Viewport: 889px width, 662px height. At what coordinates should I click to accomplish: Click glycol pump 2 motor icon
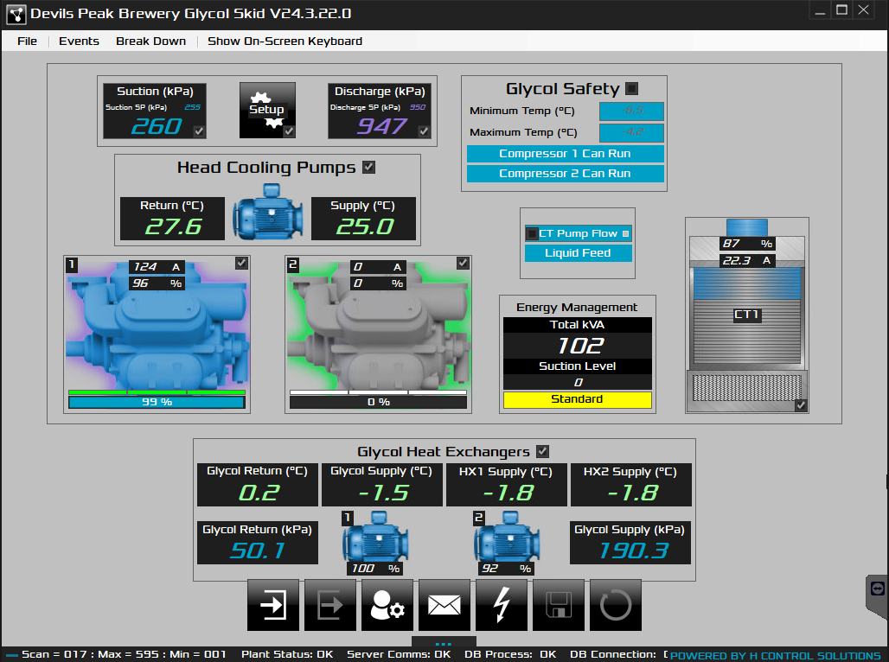pyautogui.click(x=506, y=538)
